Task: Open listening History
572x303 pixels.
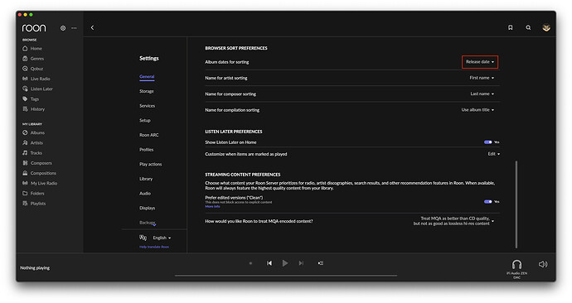Action: coord(33,109)
